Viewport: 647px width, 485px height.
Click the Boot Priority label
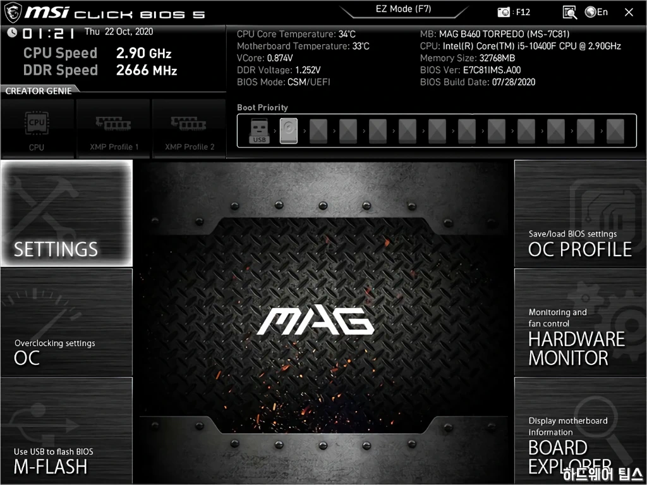click(262, 107)
